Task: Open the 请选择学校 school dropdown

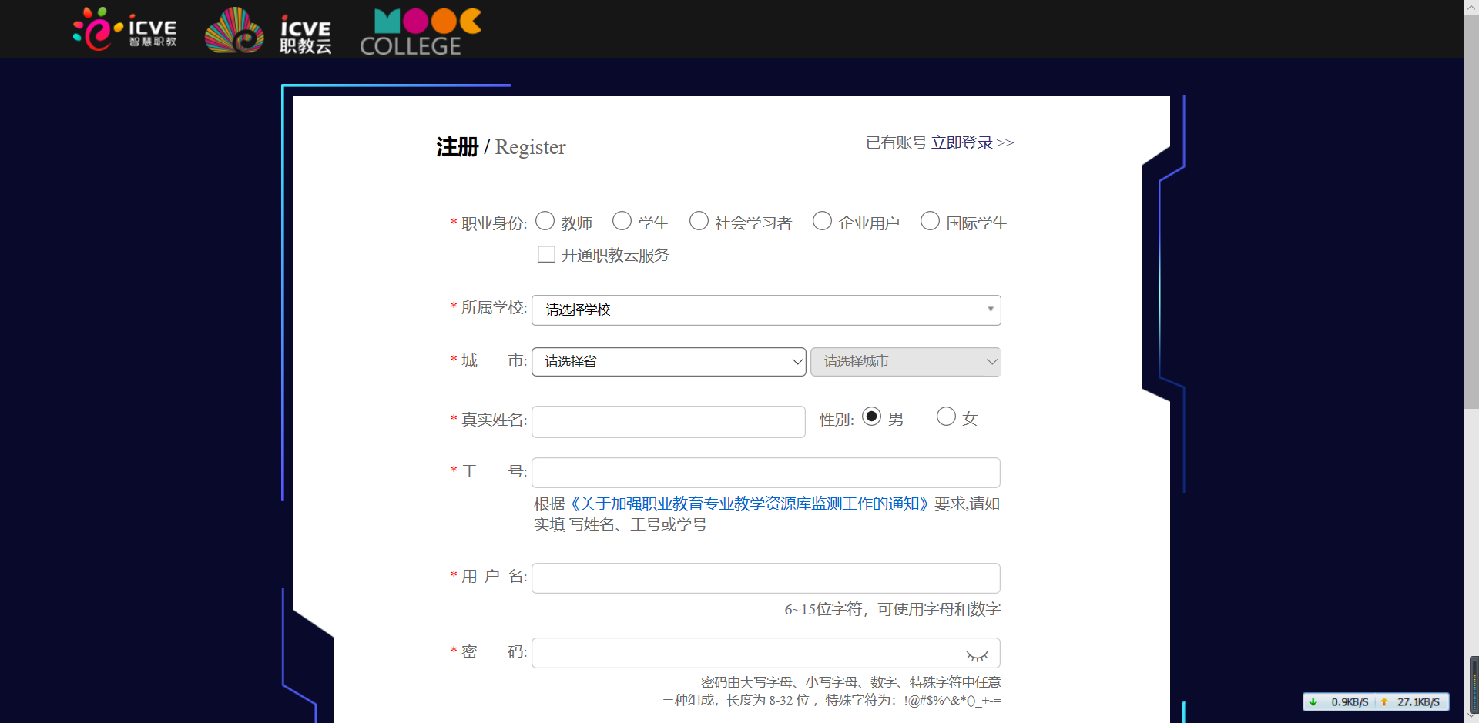Action: (766, 310)
